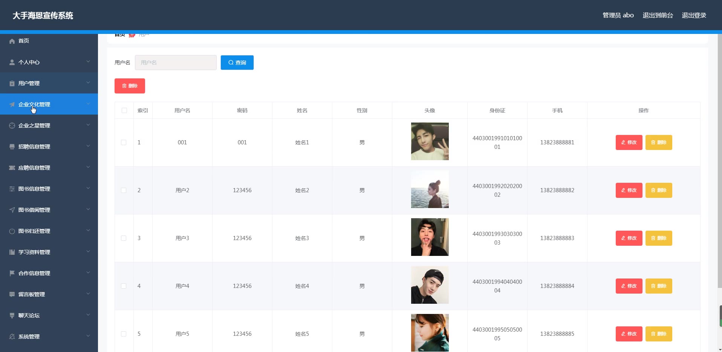722x352 pixels.
Task: Check the checkbox for row 用户2
Action: pyautogui.click(x=124, y=190)
